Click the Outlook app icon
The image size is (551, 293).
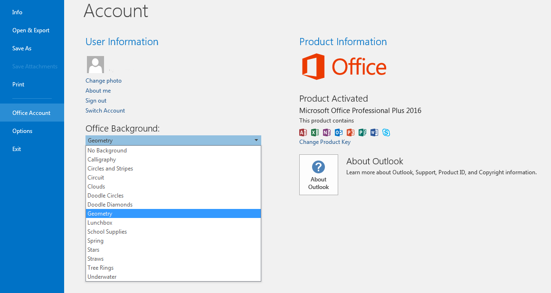tap(339, 132)
